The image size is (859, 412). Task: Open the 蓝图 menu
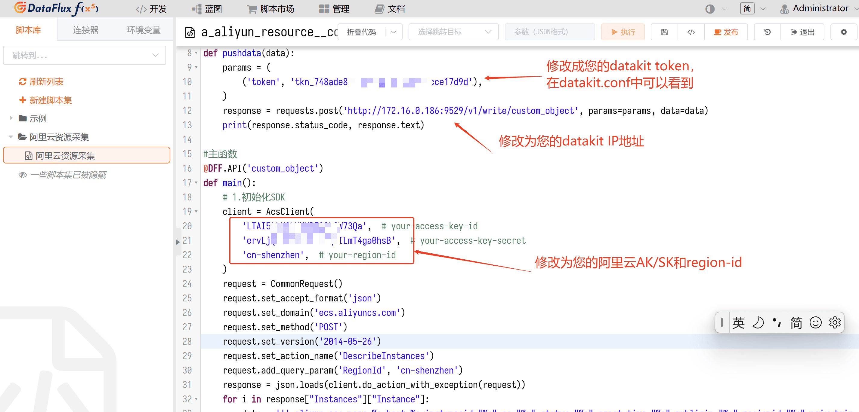(x=207, y=9)
